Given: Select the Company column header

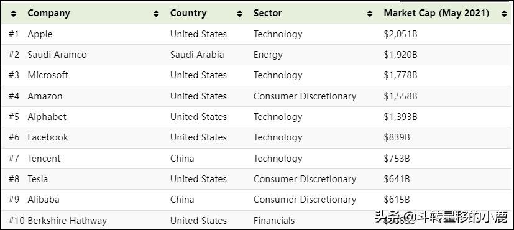Looking at the screenshot, I should (x=49, y=13).
